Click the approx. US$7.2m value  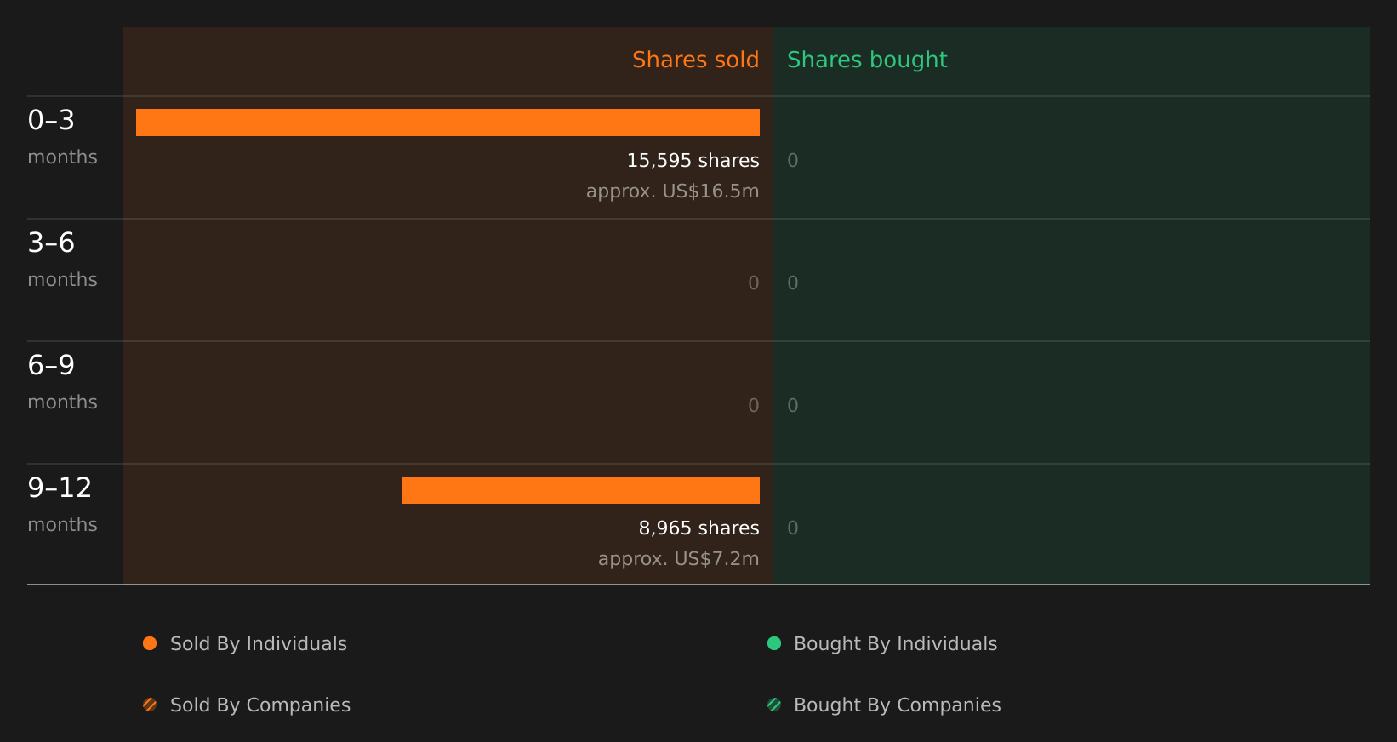(x=678, y=558)
